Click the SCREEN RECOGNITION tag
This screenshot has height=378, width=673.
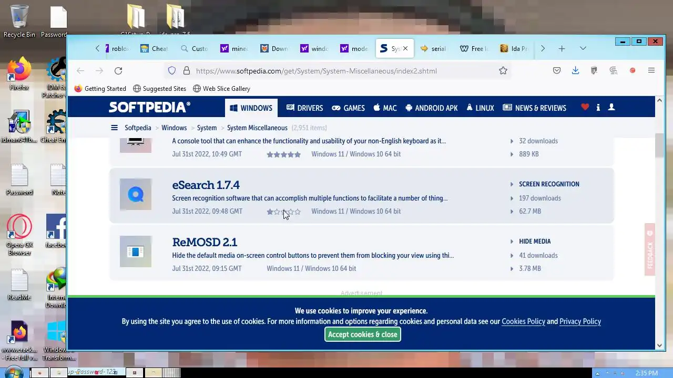click(549, 184)
